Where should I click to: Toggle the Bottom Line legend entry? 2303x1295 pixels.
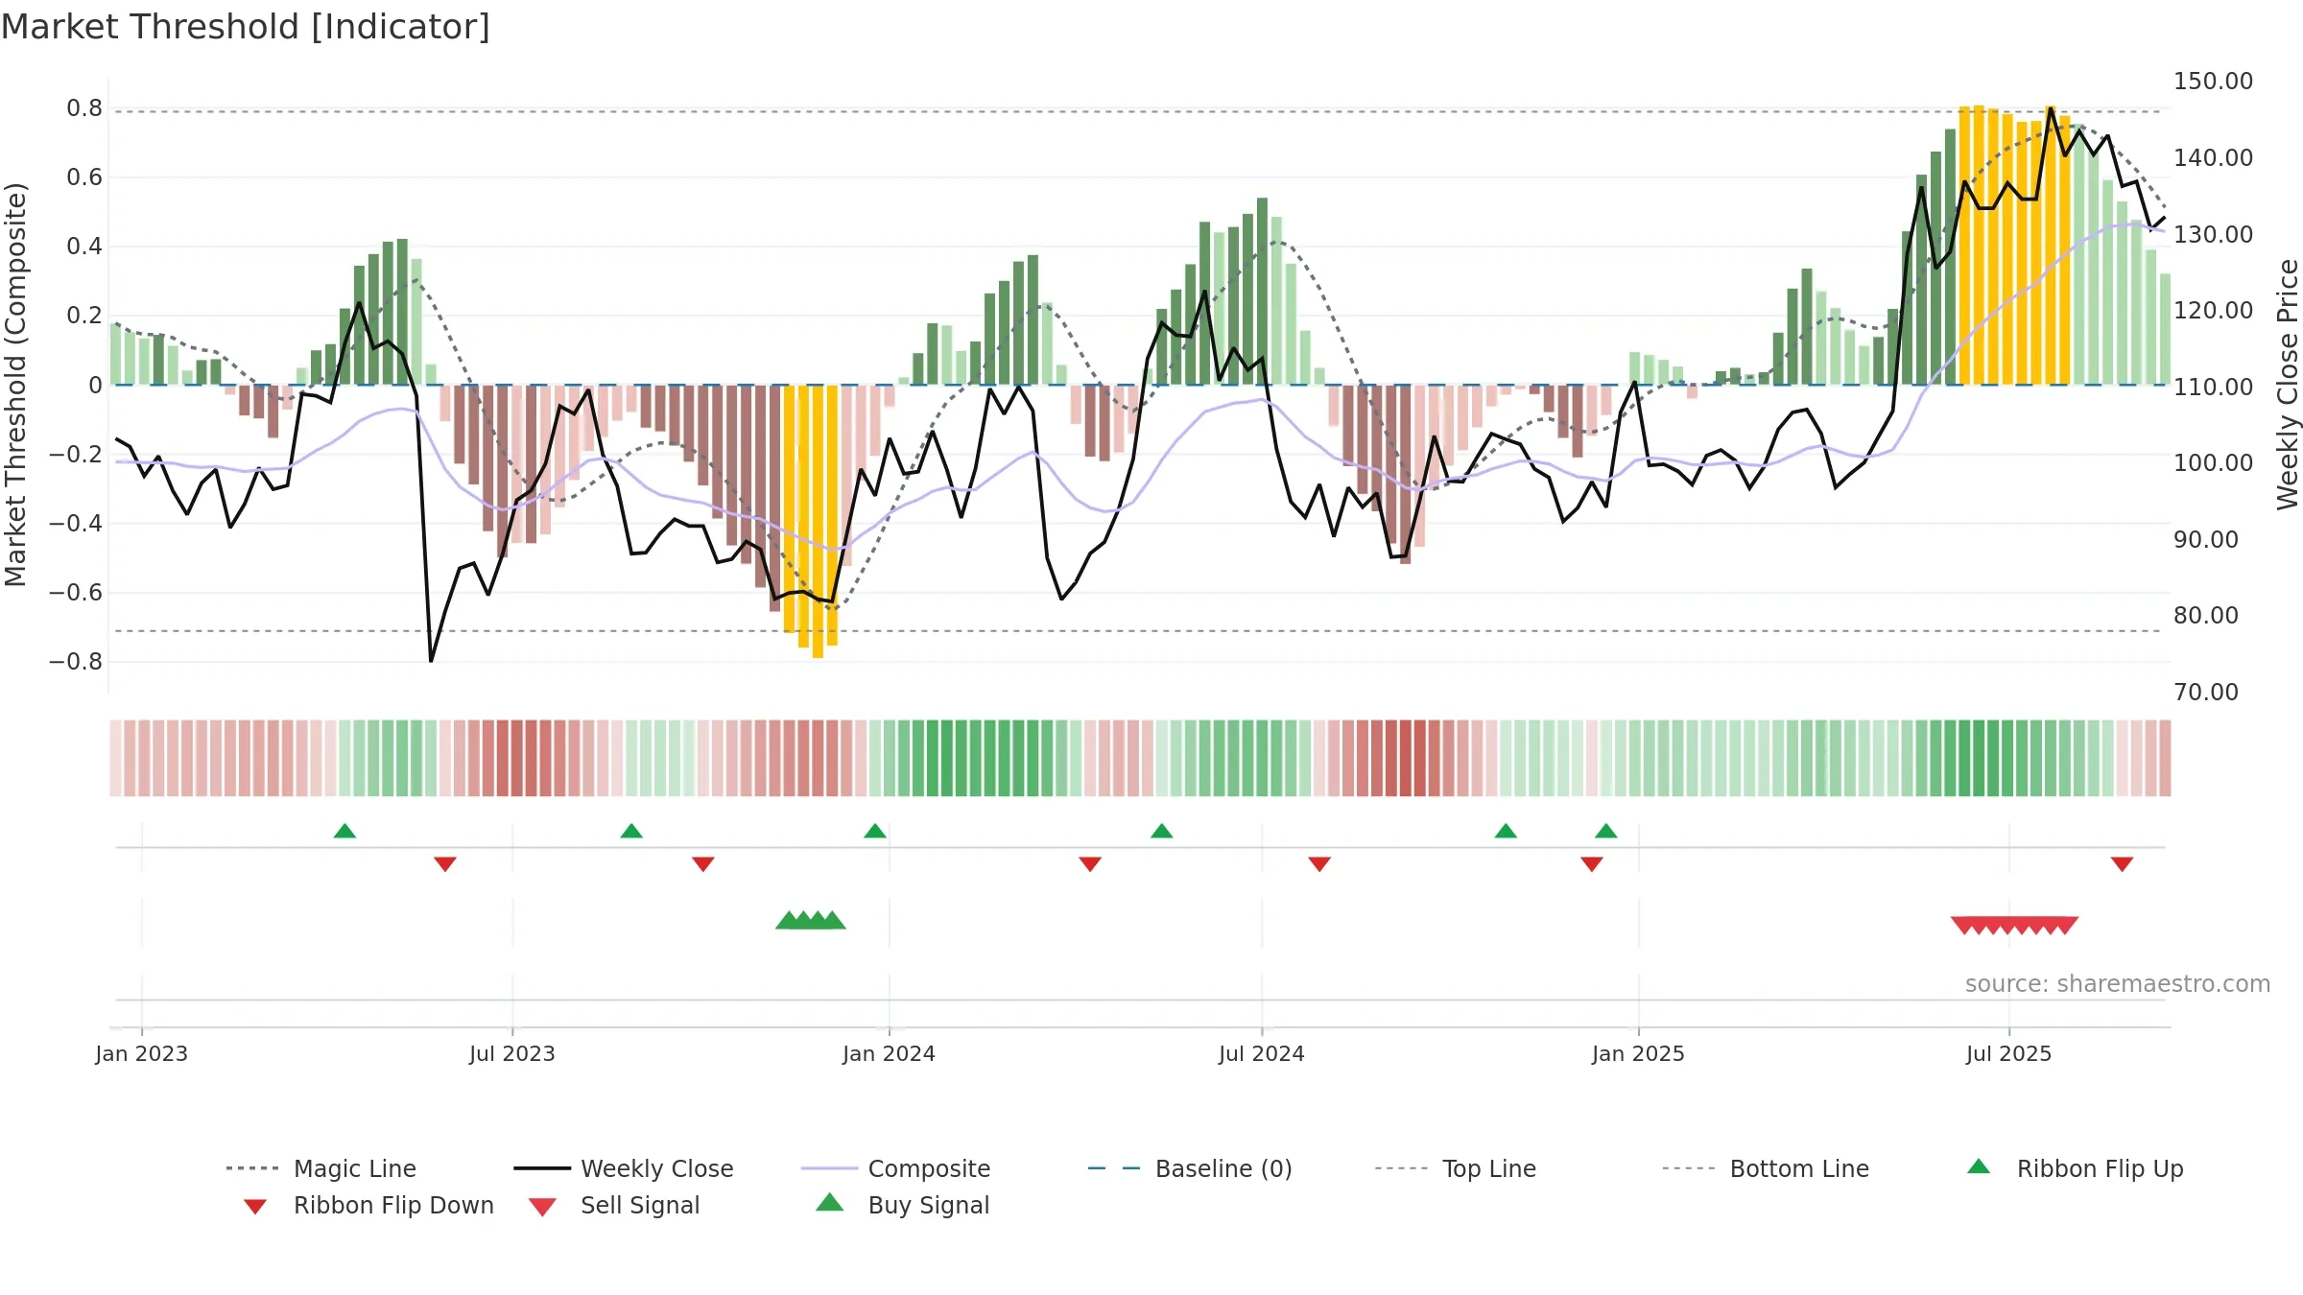1766,1168
